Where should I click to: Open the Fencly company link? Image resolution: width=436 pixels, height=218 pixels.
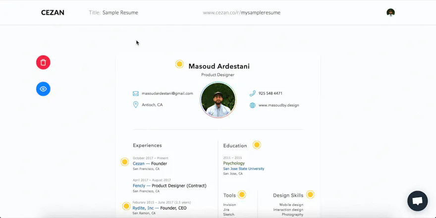pos(139,185)
